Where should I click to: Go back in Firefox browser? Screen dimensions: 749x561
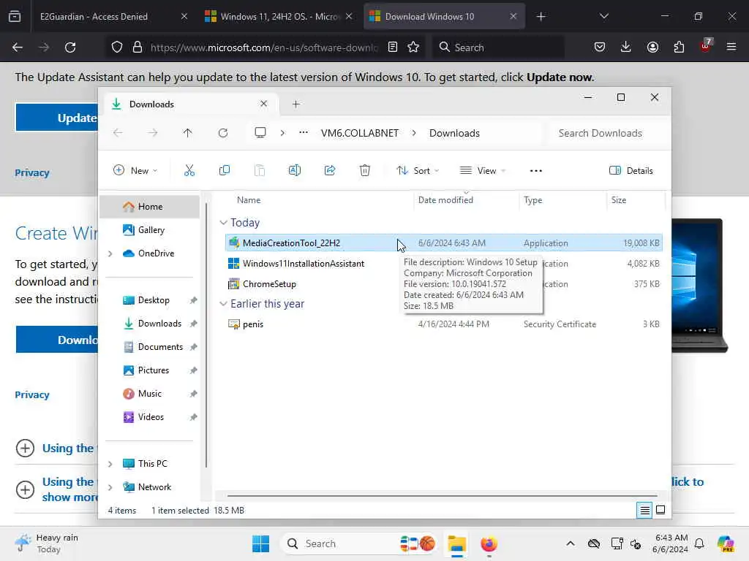[18, 47]
